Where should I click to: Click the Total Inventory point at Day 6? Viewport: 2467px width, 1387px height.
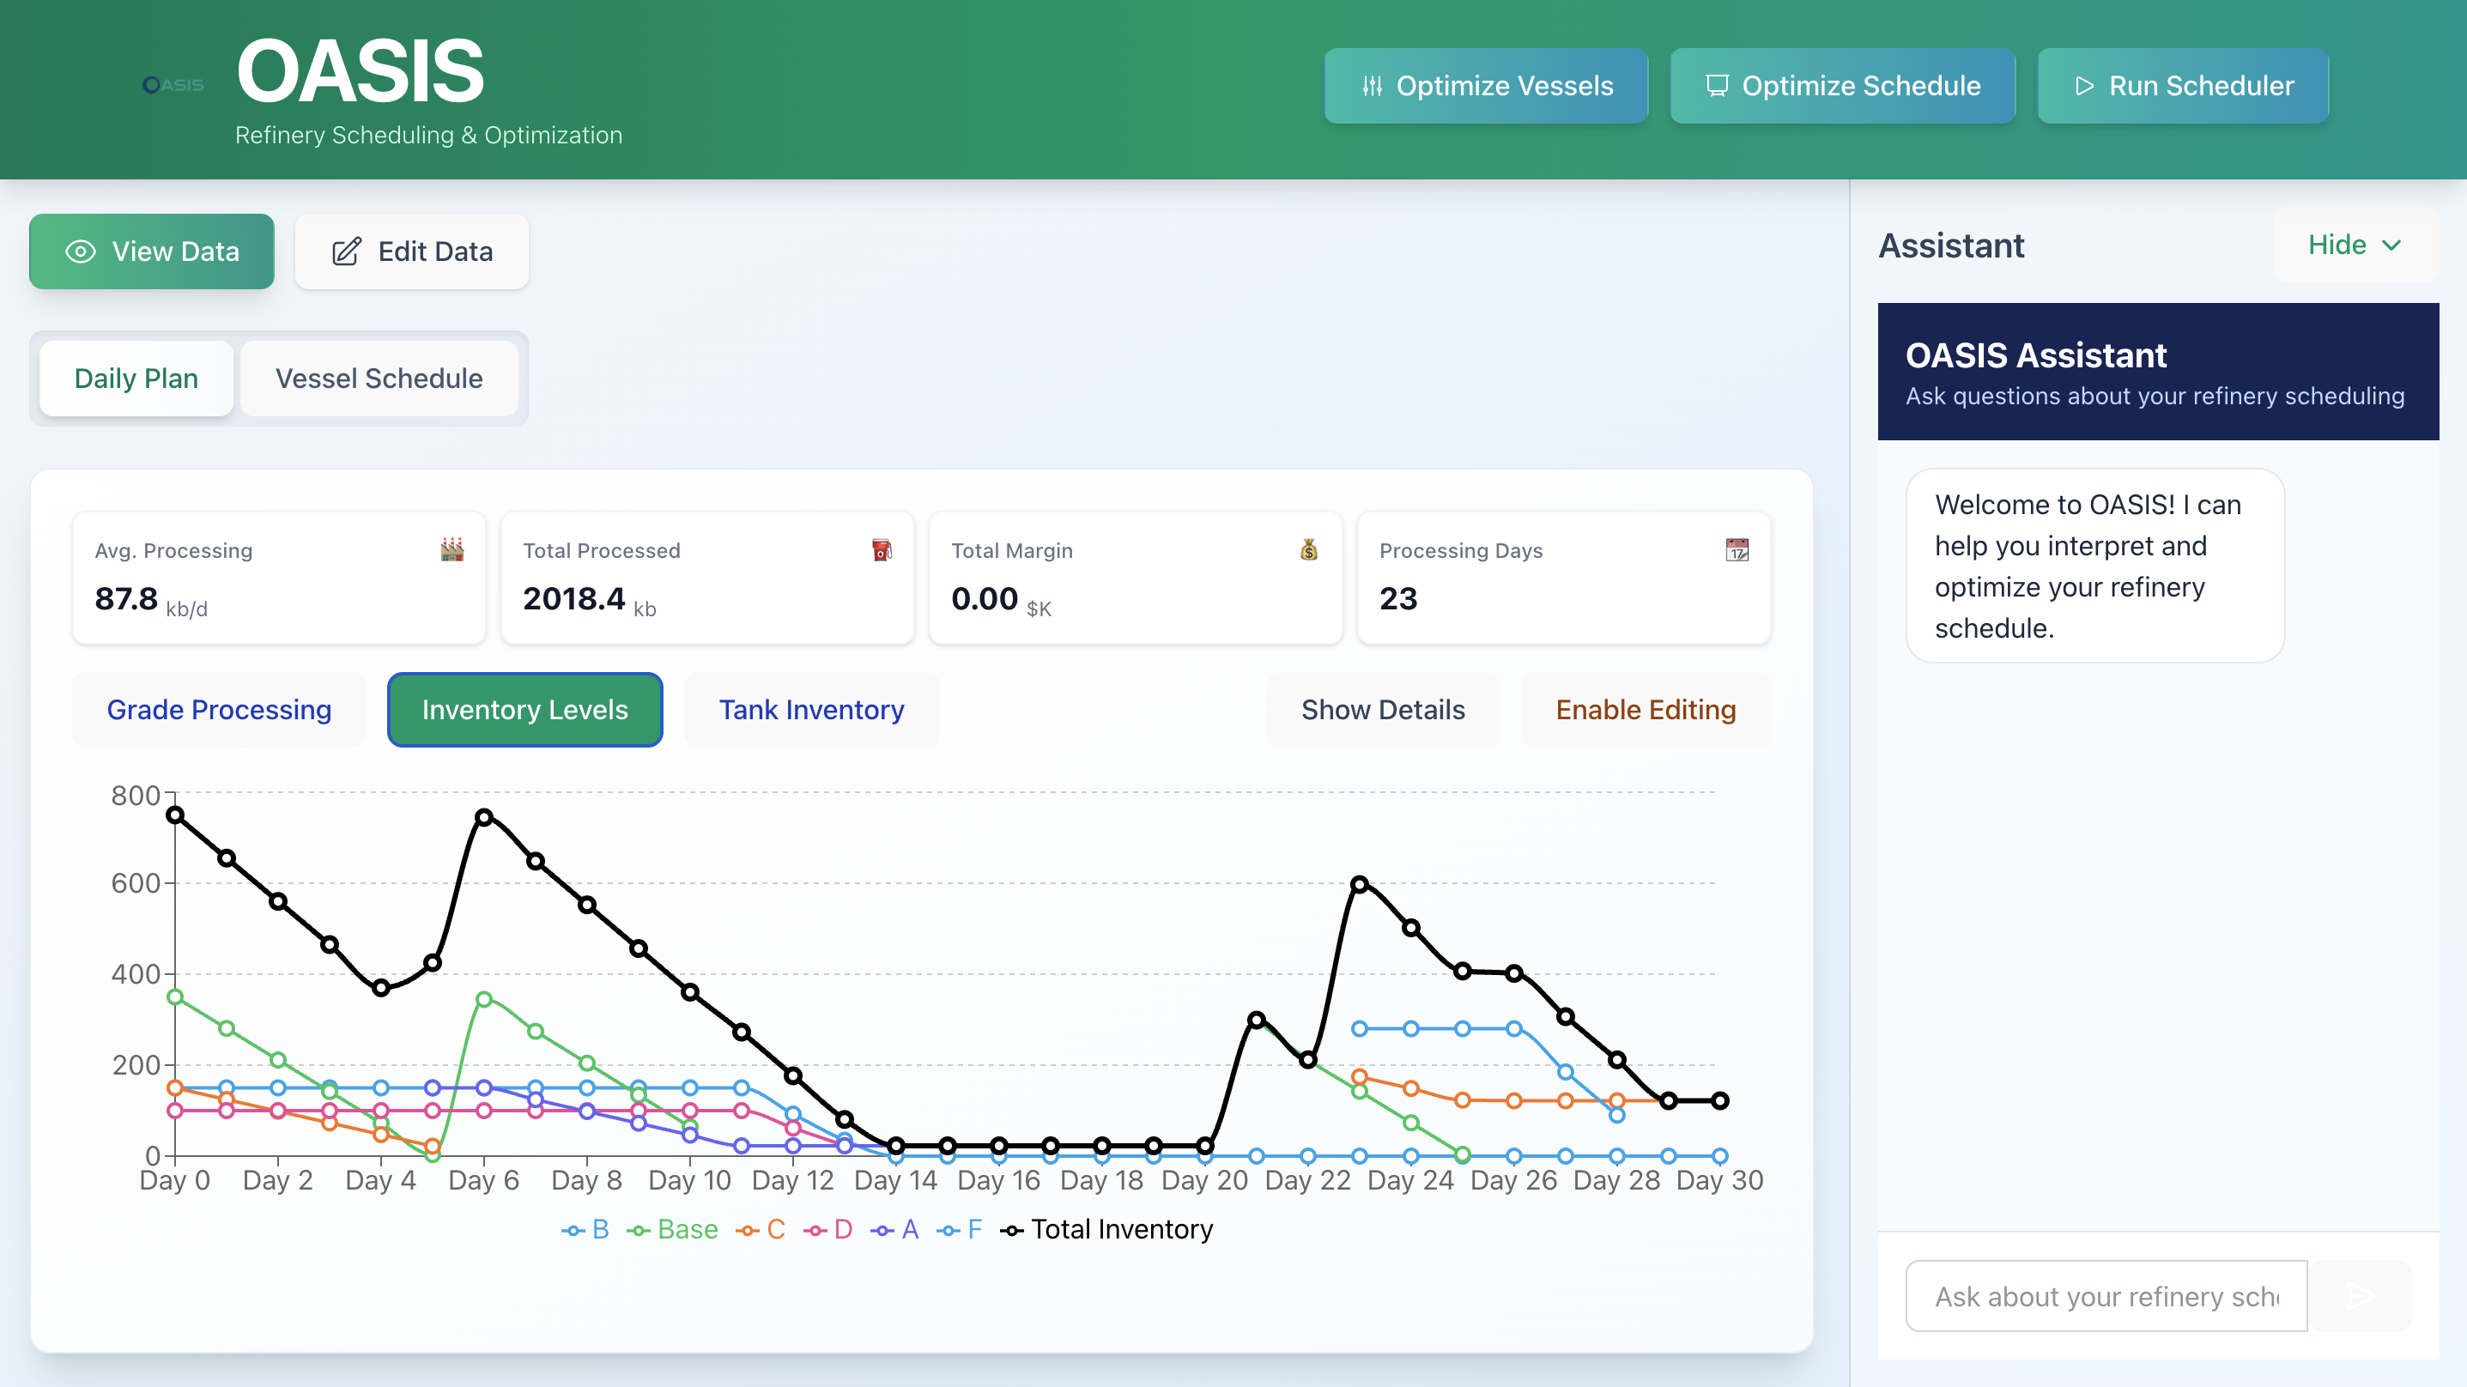(485, 817)
